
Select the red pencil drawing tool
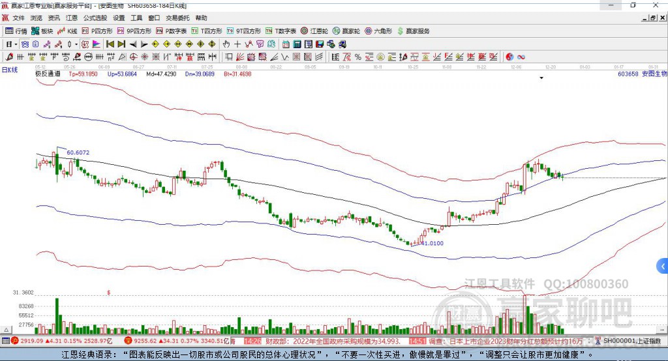(x=9, y=57)
